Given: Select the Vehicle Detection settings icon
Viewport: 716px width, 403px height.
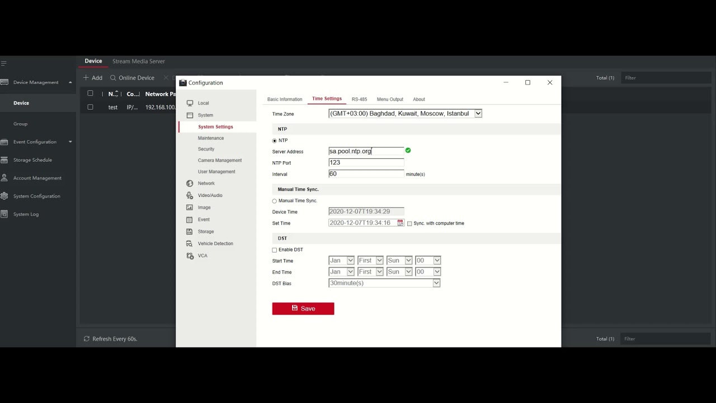Looking at the screenshot, I should 190,243.
